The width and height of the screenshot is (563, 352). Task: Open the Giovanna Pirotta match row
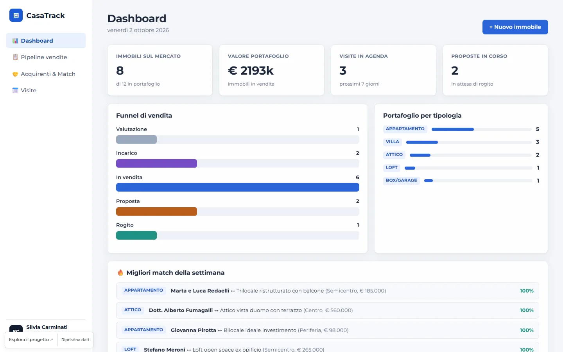(x=328, y=330)
